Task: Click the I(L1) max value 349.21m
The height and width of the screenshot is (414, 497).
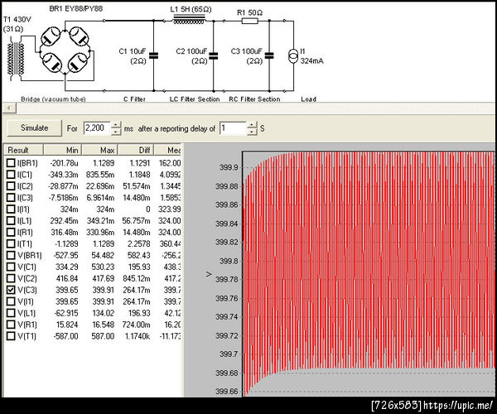Action: point(100,221)
